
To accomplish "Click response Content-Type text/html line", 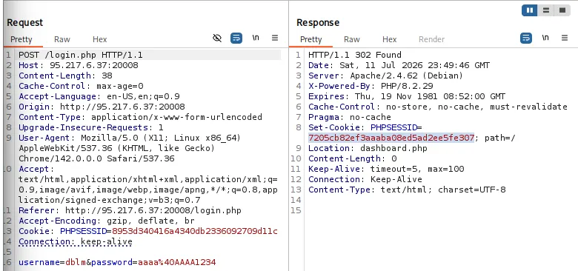I will click(x=407, y=190).
